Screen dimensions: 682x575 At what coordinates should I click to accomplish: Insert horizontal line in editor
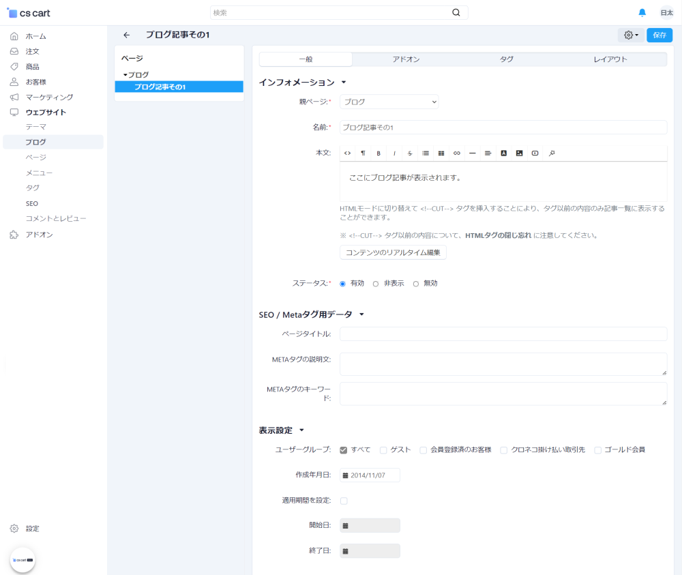[473, 153]
